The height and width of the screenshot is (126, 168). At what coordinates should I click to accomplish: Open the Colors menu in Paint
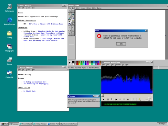click(x=89, y=8)
